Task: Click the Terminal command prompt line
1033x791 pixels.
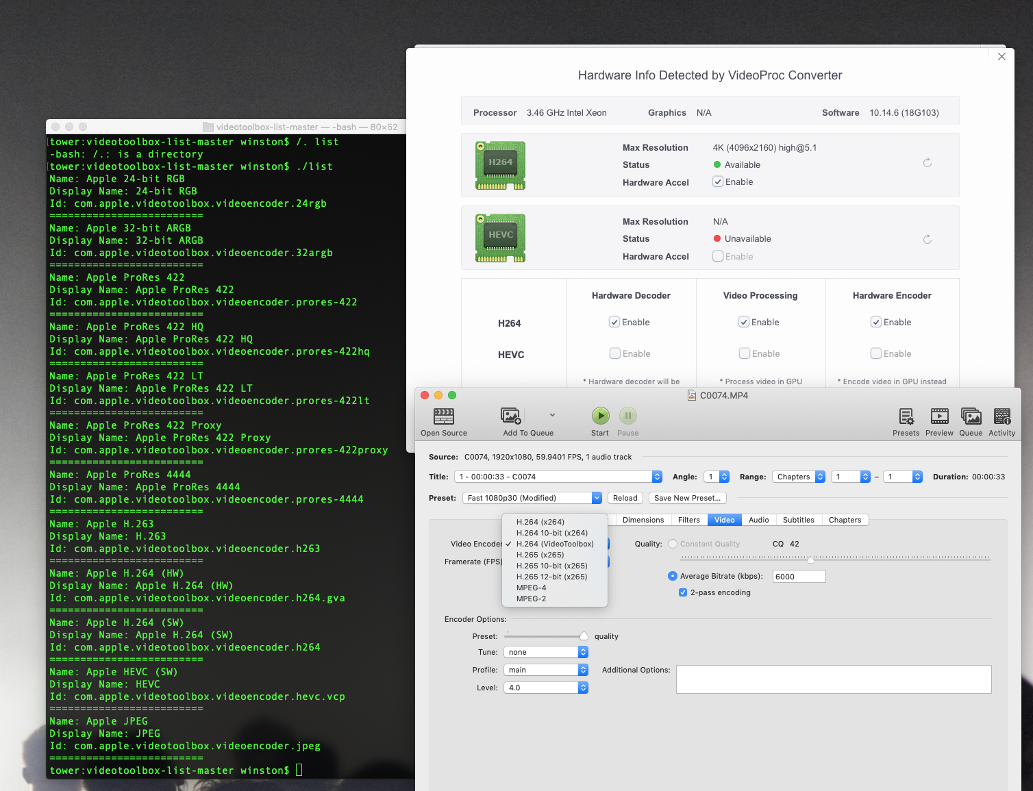Action: pyautogui.click(x=176, y=770)
